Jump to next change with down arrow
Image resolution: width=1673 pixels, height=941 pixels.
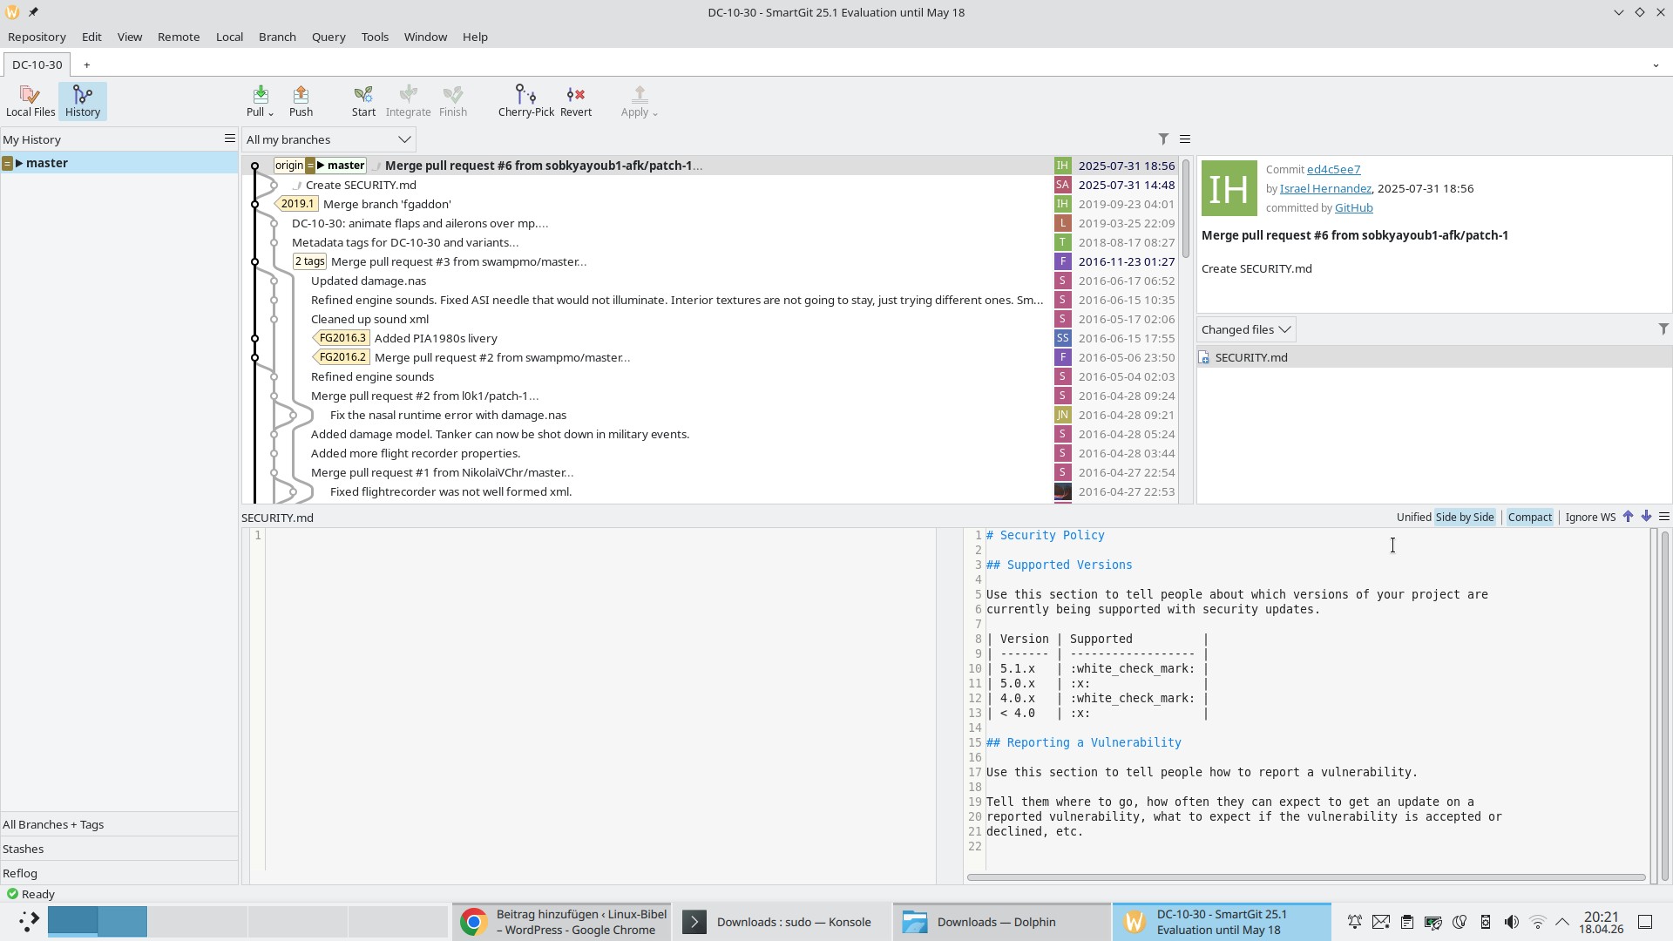1646,517
